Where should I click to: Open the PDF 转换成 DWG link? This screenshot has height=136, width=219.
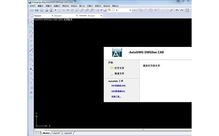(x=119, y=86)
